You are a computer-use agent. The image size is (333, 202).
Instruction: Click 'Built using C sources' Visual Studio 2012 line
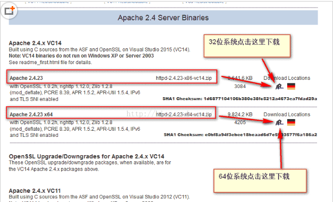99,197
